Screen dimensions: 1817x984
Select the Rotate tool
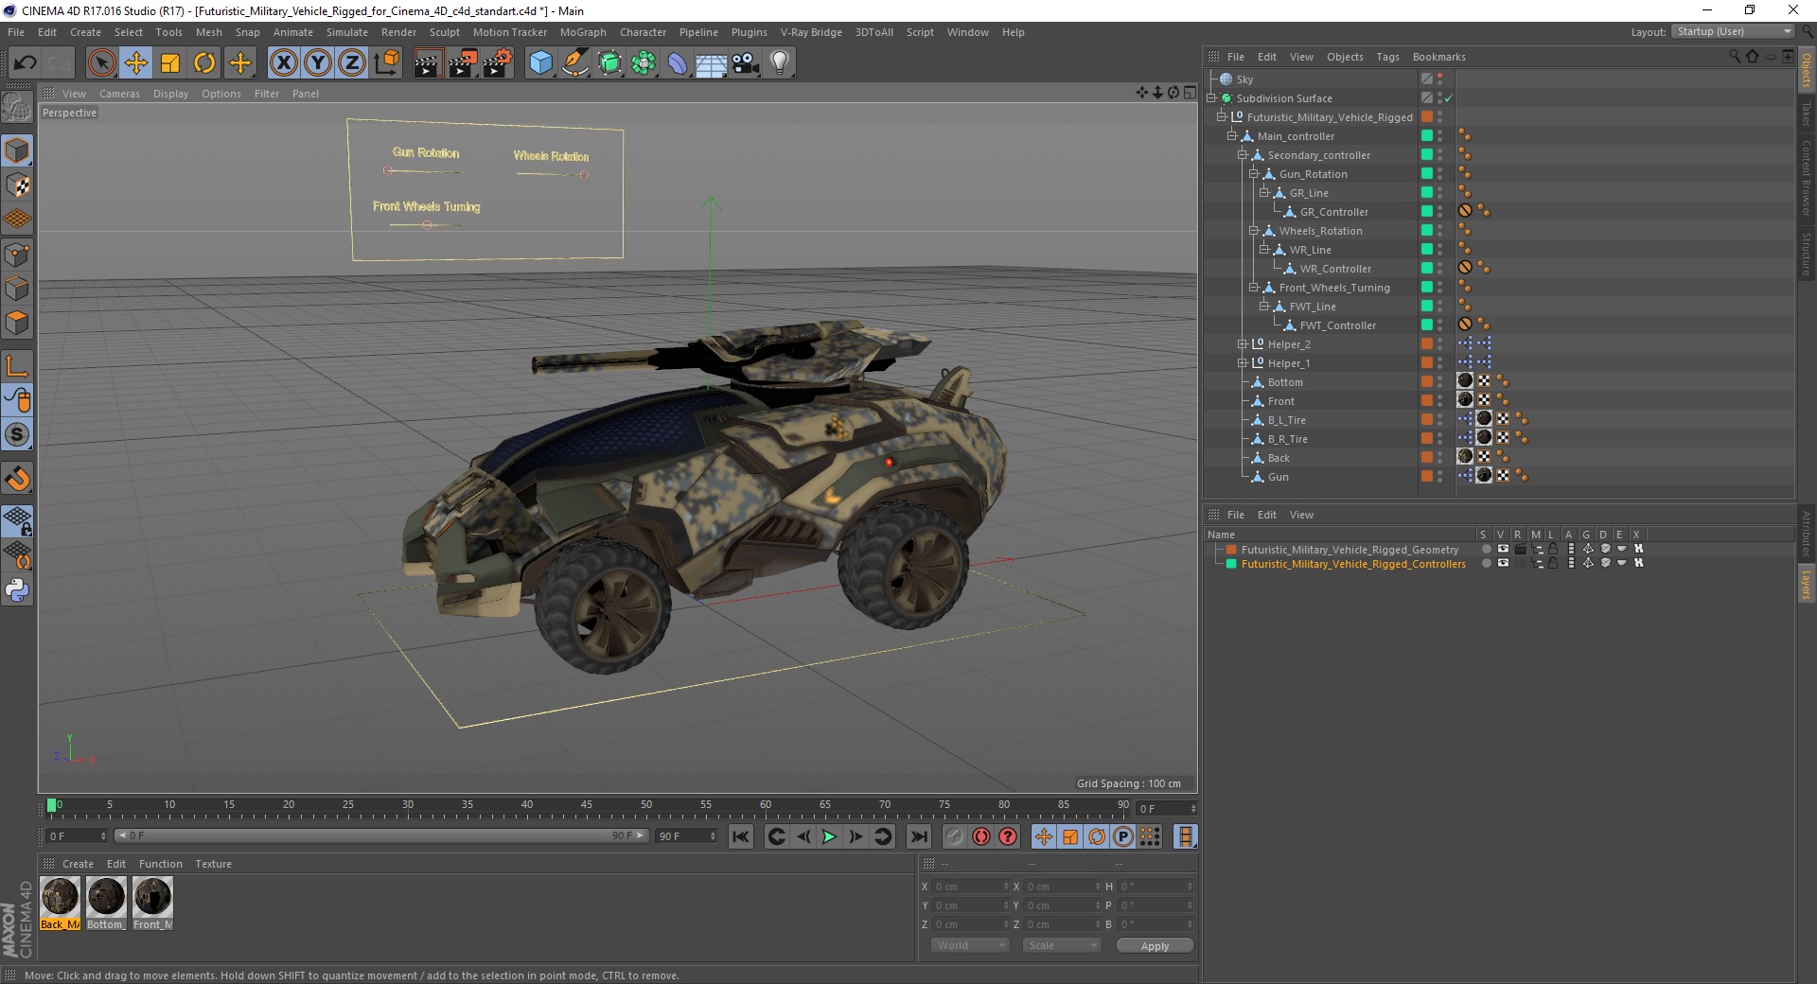[x=204, y=63]
